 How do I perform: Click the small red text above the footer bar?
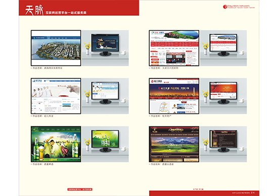198,189
